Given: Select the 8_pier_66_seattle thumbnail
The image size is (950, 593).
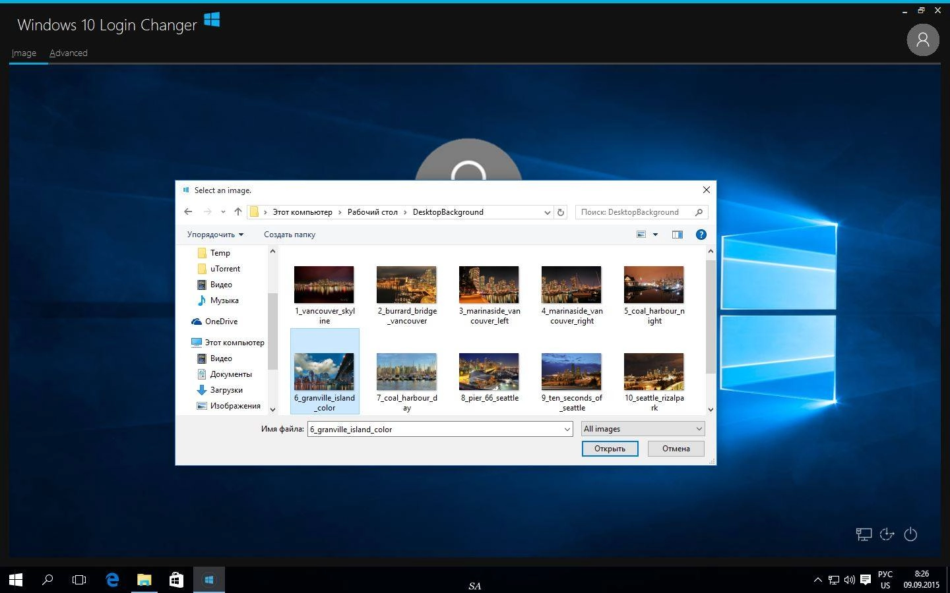Looking at the screenshot, I should [x=489, y=372].
